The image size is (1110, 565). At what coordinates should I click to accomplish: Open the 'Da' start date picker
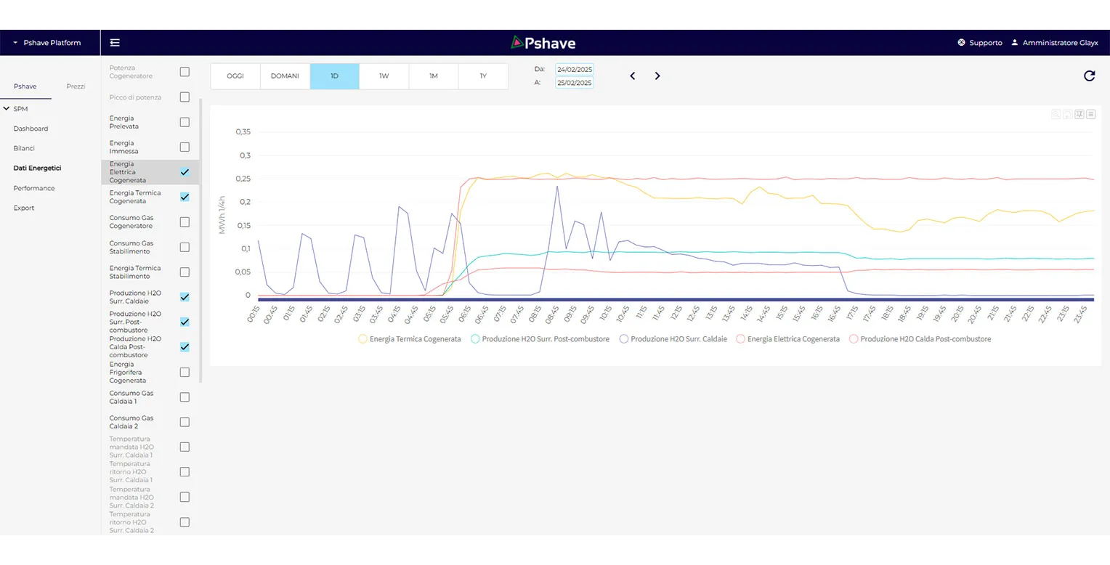point(574,69)
